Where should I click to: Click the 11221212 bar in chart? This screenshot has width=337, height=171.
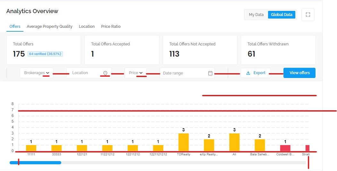107,148
